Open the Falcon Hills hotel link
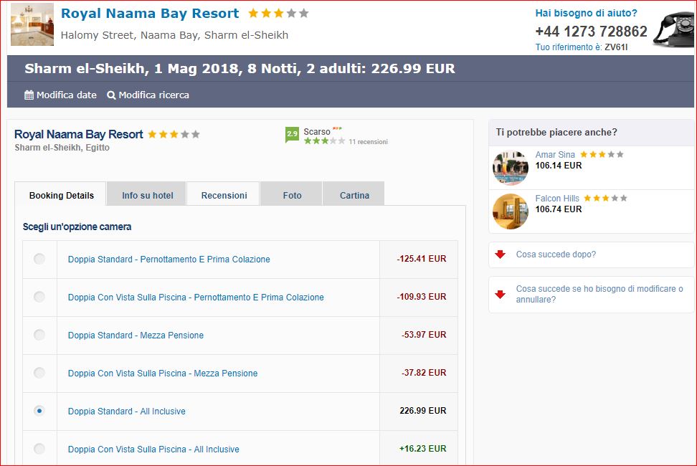697x466 pixels. tap(557, 198)
